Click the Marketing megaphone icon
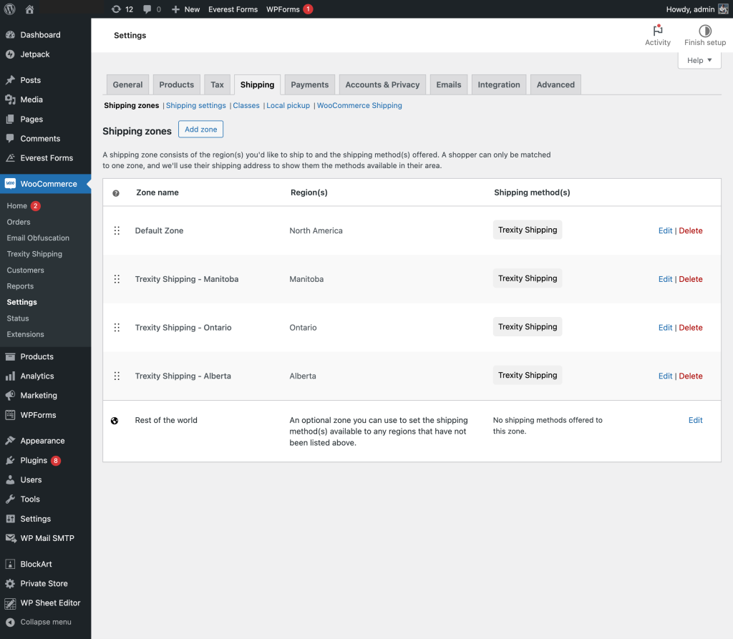This screenshot has height=639, width=733. [x=10, y=396]
